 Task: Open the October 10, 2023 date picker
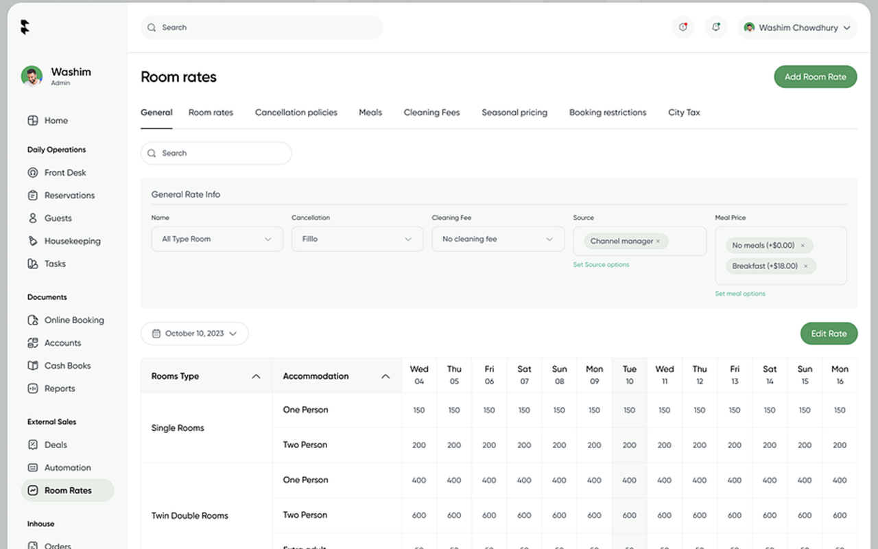194,333
